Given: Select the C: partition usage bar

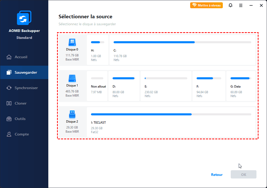Looking at the screenshot, I should coord(182,42).
